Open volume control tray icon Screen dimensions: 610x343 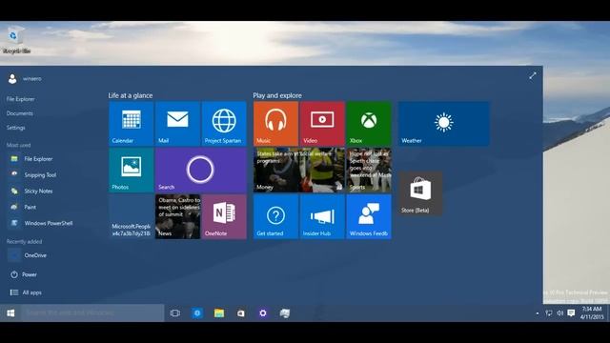[559, 313]
